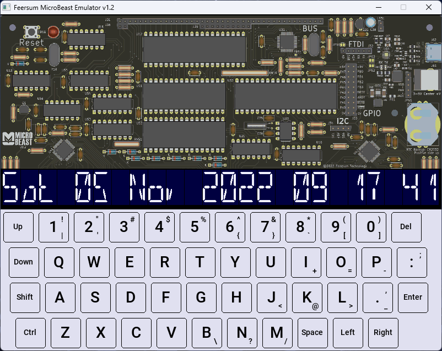Image resolution: width=442 pixels, height=351 pixels.
Task: Tap the Q key
Action: tap(59, 262)
